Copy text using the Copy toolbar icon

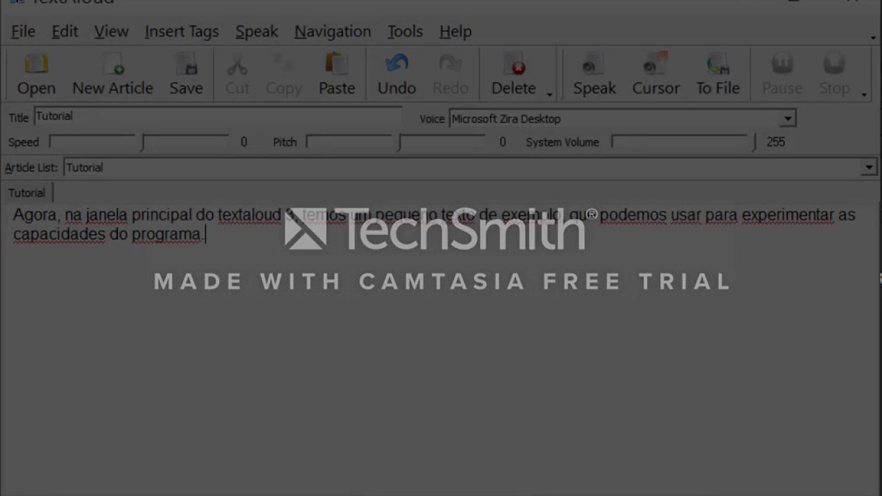pos(284,74)
